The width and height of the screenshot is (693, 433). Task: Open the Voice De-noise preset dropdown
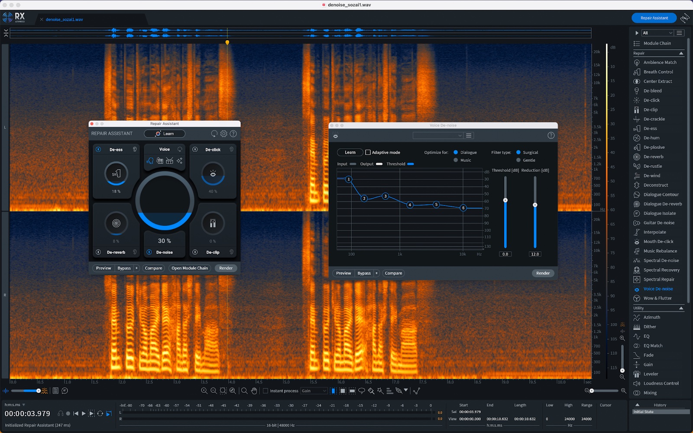[x=438, y=135]
